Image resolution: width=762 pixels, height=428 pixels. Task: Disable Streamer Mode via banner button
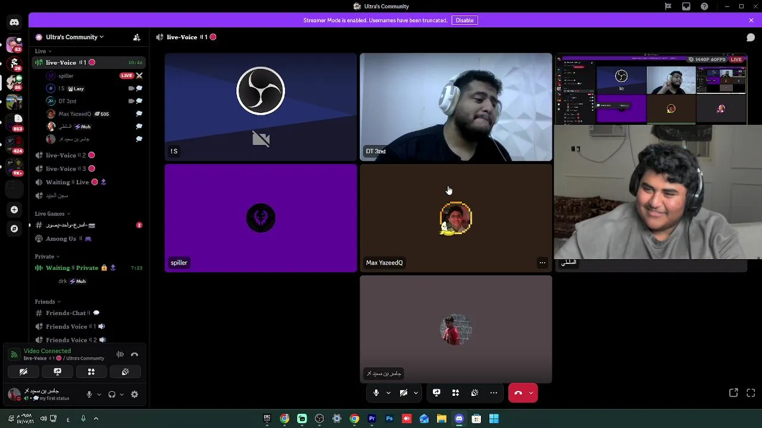point(464,20)
